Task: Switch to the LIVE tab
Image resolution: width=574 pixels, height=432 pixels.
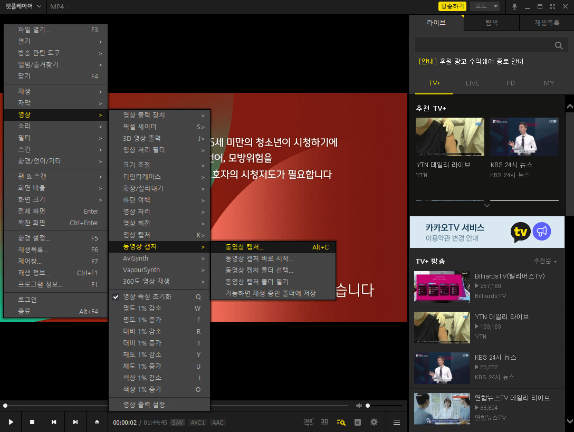Action: pos(472,83)
